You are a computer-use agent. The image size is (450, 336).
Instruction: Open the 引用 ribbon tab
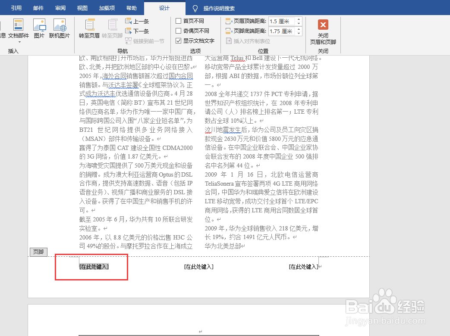click(x=16, y=8)
